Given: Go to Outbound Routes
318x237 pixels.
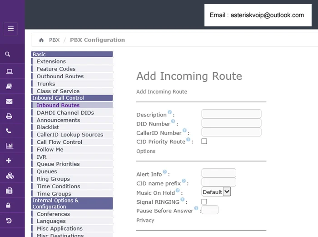Looking at the screenshot, I should click(72, 76).
